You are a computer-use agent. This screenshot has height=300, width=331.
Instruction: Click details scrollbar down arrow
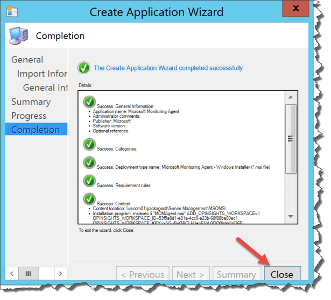[291, 216]
